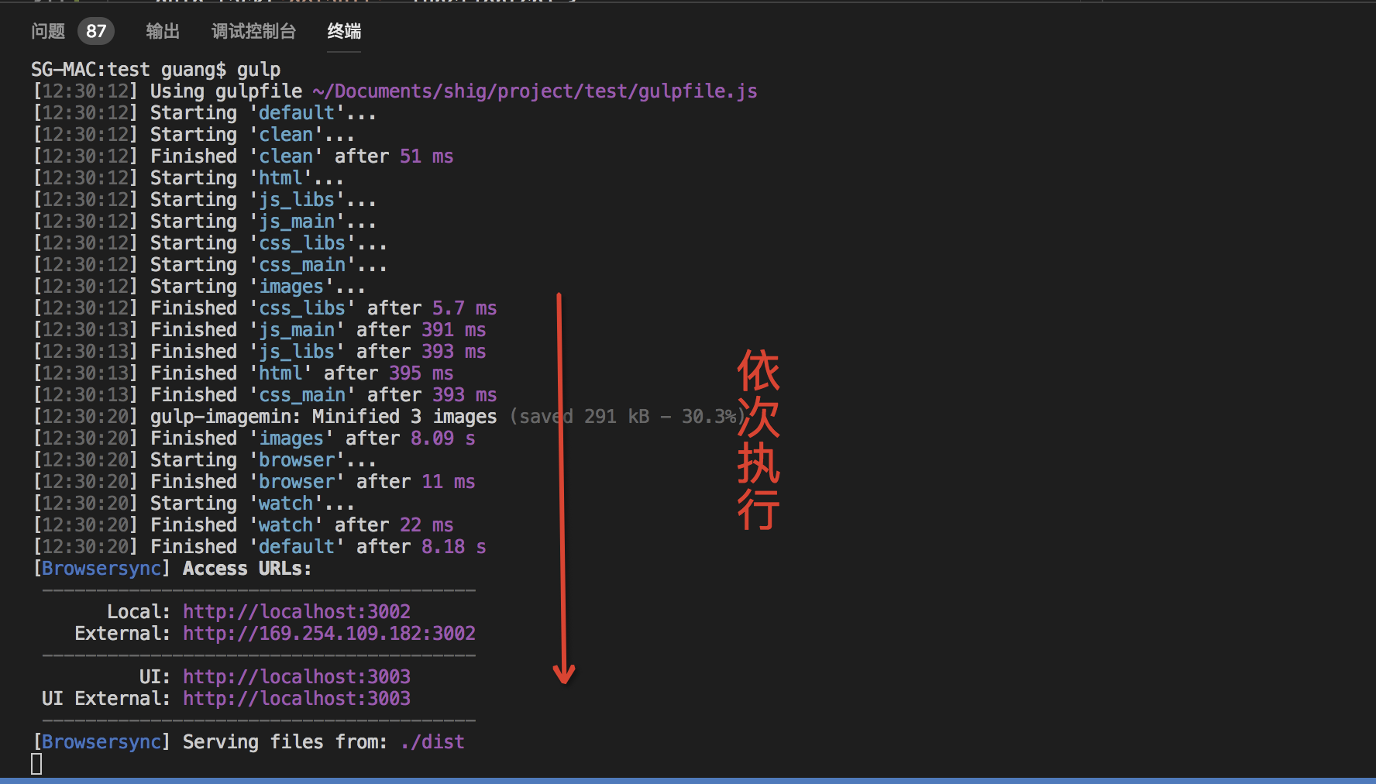Switch to the 输出 (Output) tab
The height and width of the screenshot is (784, 1376).
coord(163,31)
